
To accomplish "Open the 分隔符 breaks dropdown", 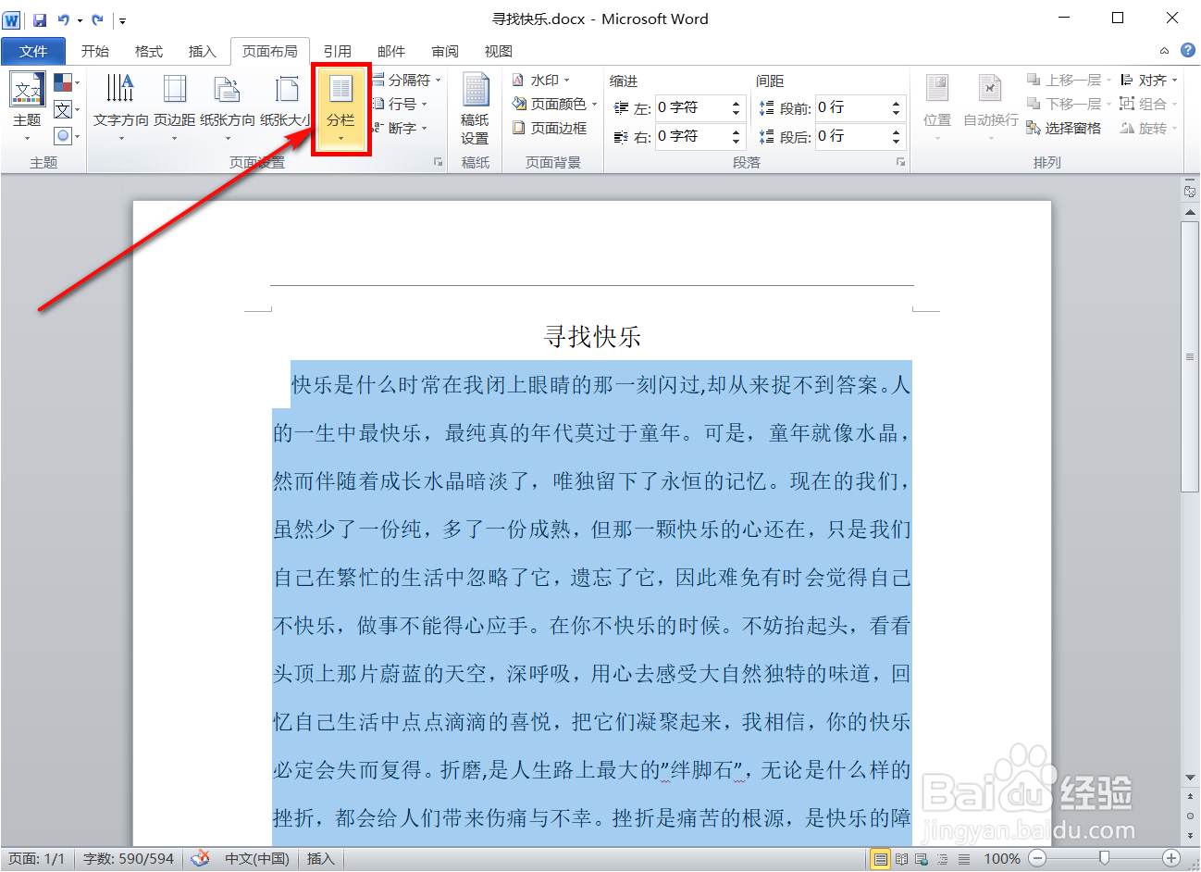I will coord(402,80).
